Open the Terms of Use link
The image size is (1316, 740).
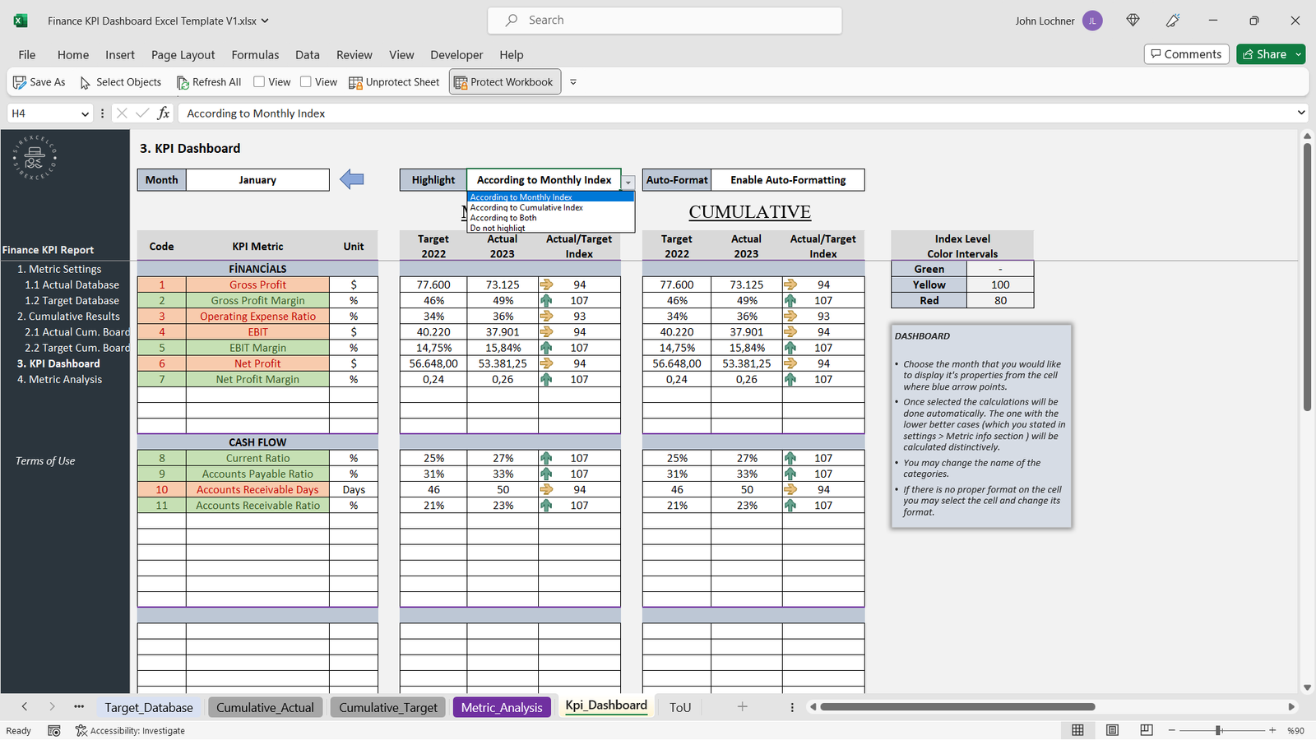[x=45, y=461]
